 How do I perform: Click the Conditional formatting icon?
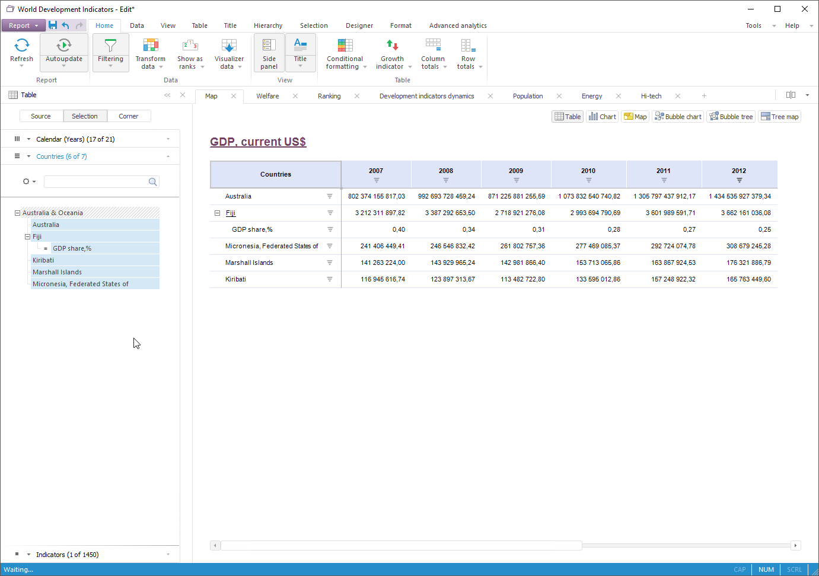[345, 46]
